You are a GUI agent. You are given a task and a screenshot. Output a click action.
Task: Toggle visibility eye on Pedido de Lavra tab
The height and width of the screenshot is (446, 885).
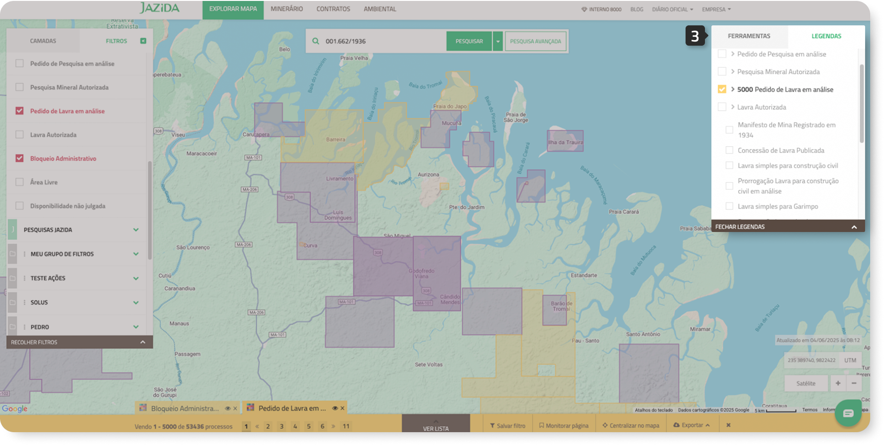[335, 408]
